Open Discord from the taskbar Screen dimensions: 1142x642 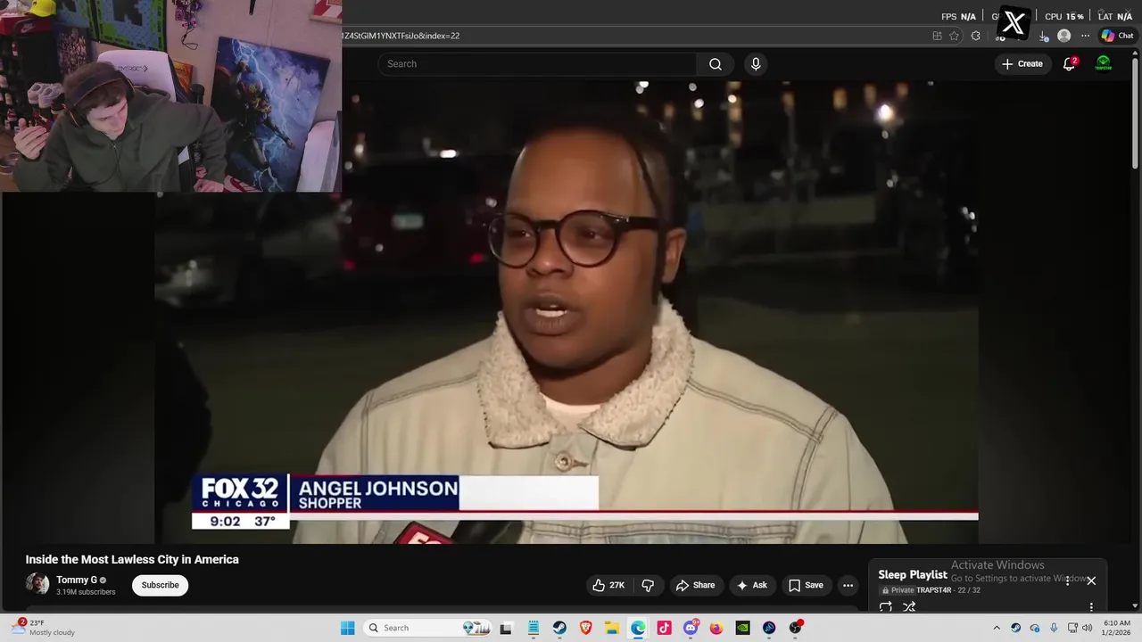[691, 628]
